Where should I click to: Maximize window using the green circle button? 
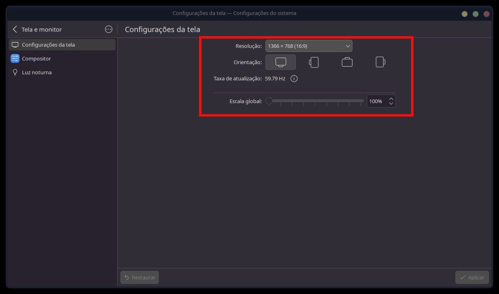(475, 14)
